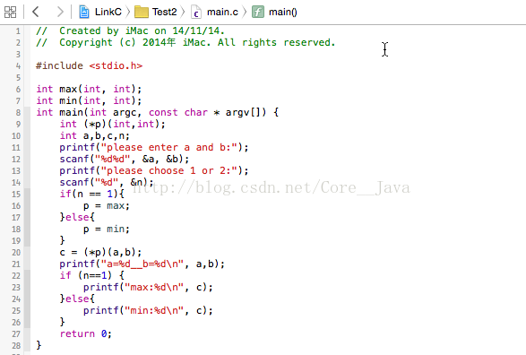Click line number 28 in the gutter

16,346
